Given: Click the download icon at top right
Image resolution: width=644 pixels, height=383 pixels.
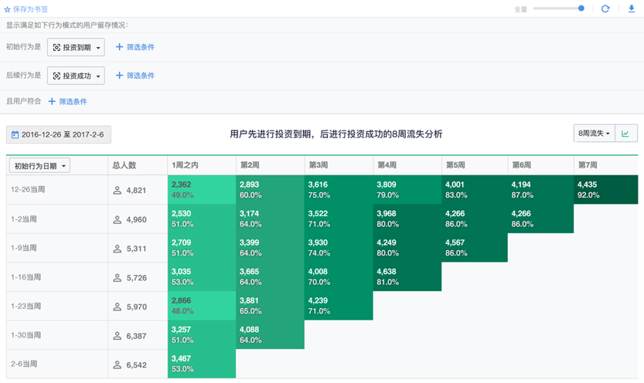Looking at the screenshot, I should [x=631, y=9].
